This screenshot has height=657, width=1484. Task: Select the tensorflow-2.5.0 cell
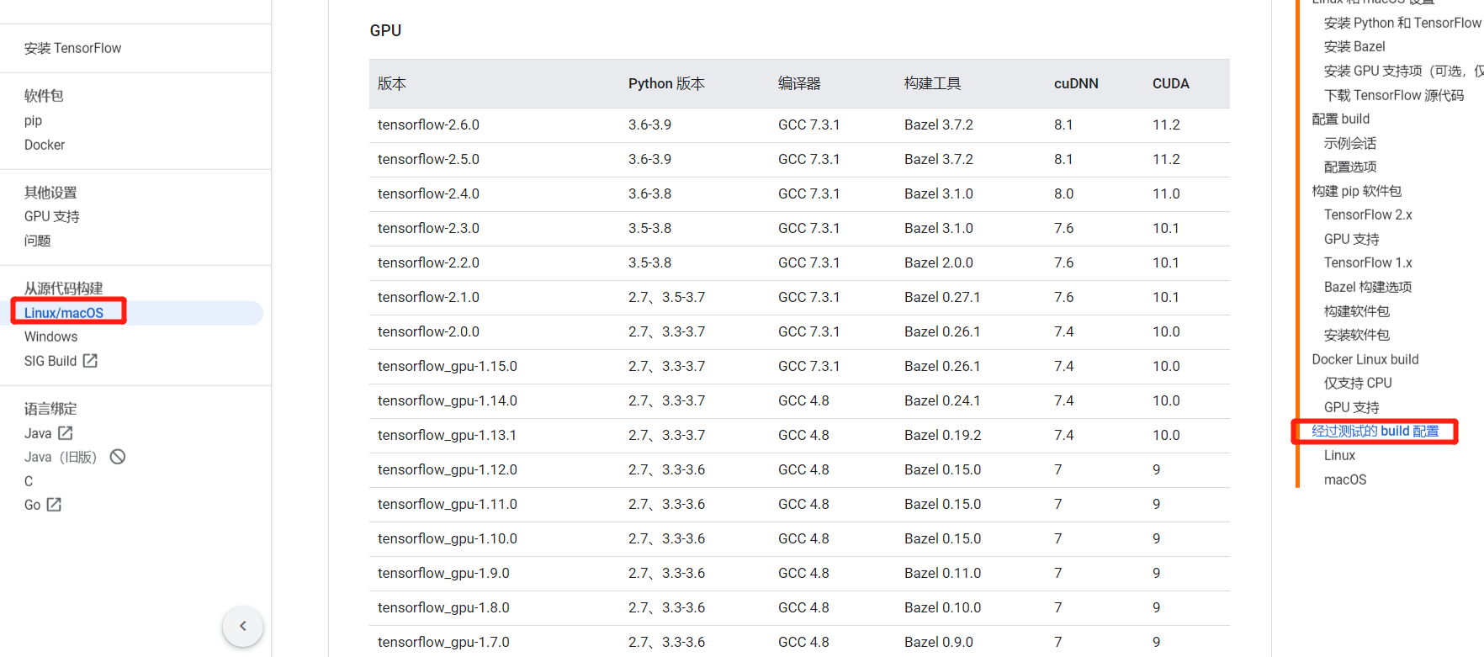tap(428, 159)
